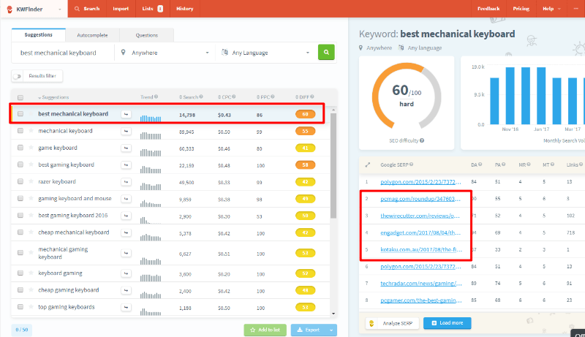Image resolution: width=585 pixels, height=337 pixels.
Task: Click the arrow icon beside keyboard gaming
Action: coord(126,273)
